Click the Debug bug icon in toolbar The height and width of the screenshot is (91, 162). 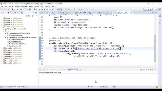(x=21, y=9)
